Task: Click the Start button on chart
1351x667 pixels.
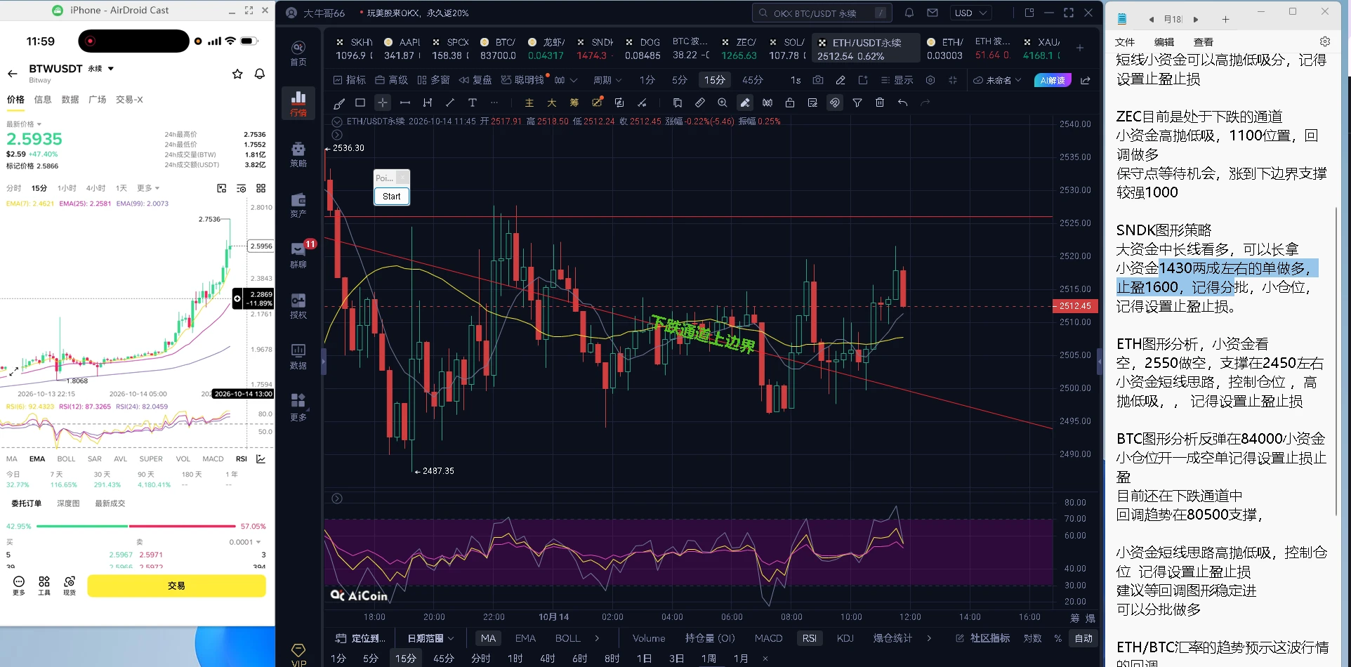Action: pyautogui.click(x=392, y=197)
